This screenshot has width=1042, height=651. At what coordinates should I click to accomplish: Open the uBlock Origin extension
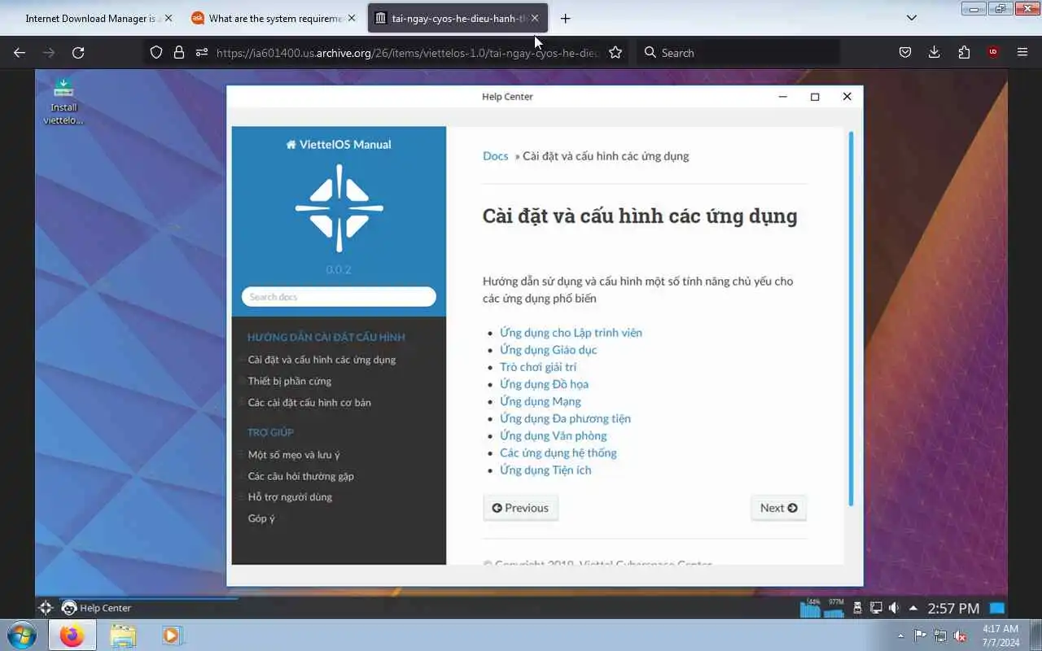pyautogui.click(x=992, y=52)
